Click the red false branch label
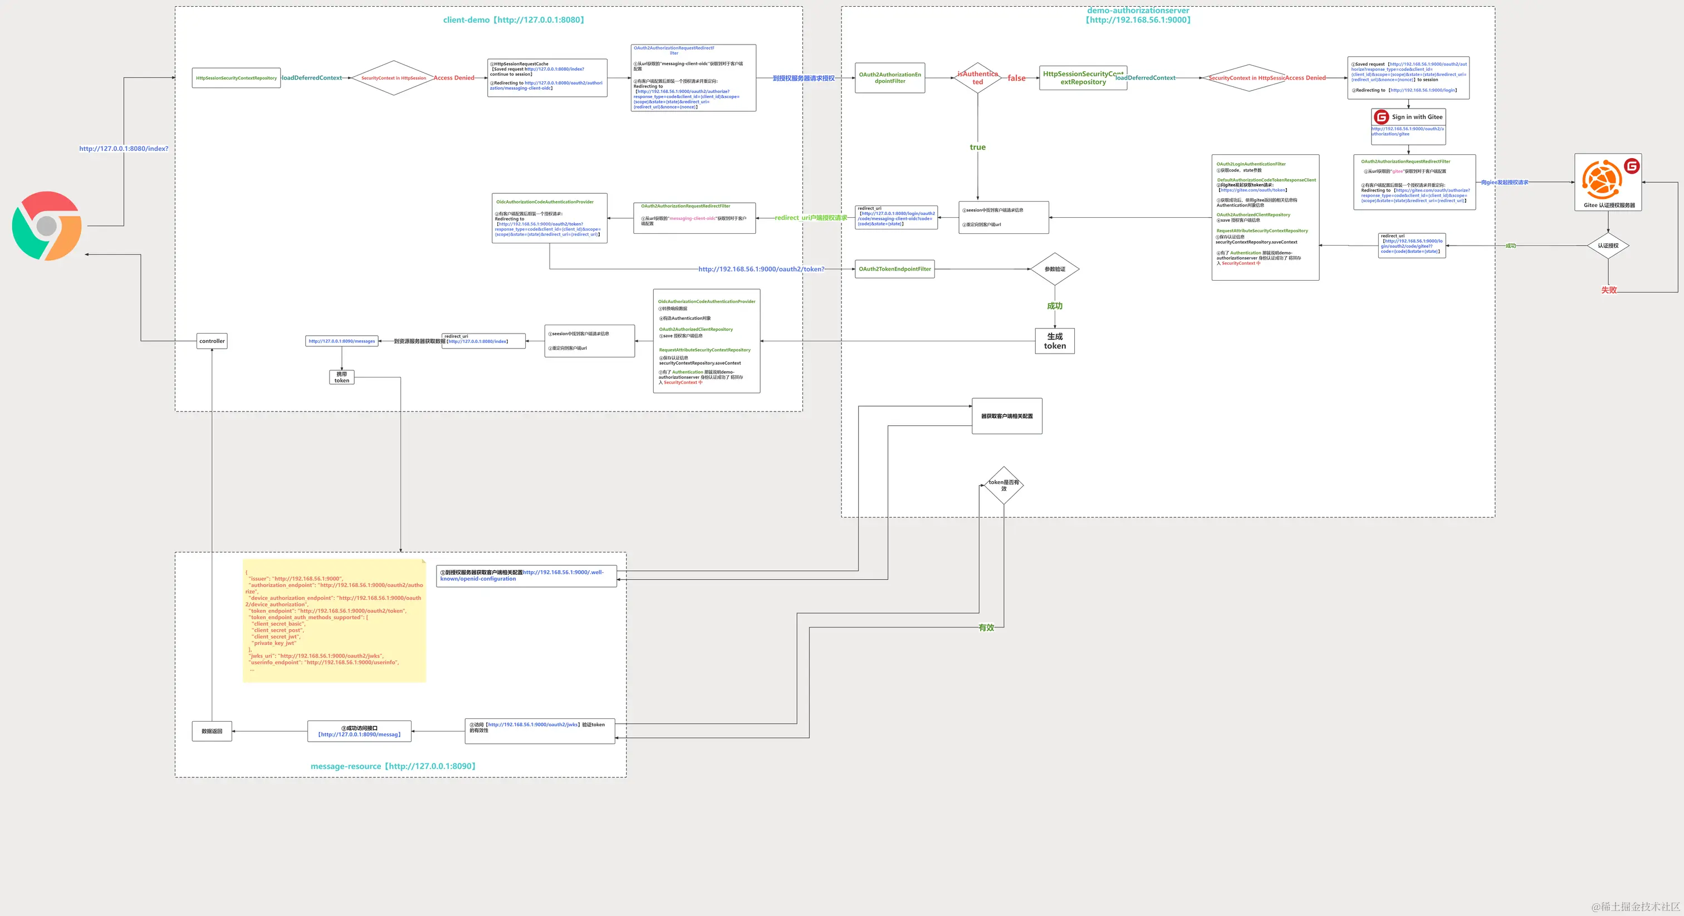Screen dimensions: 1684x916 (1016, 78)
